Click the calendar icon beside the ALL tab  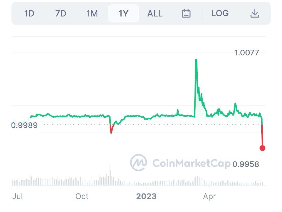point(186,13)
